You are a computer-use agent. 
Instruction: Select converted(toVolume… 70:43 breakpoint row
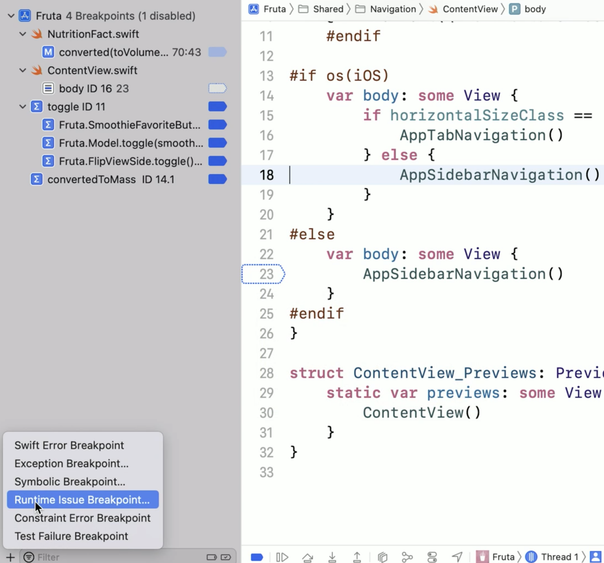click(120, 52)
